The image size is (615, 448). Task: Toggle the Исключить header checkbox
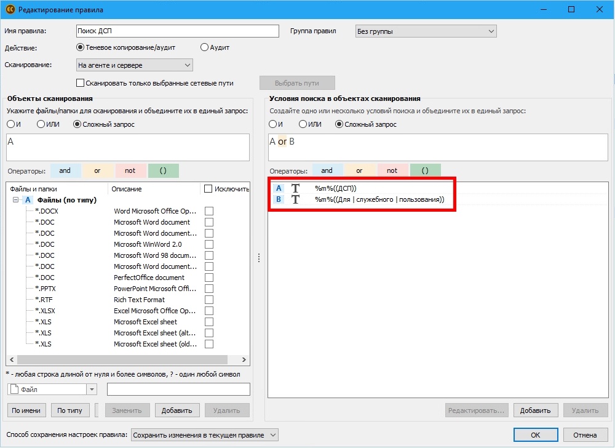pyautogui.click(x=208, y=189)
